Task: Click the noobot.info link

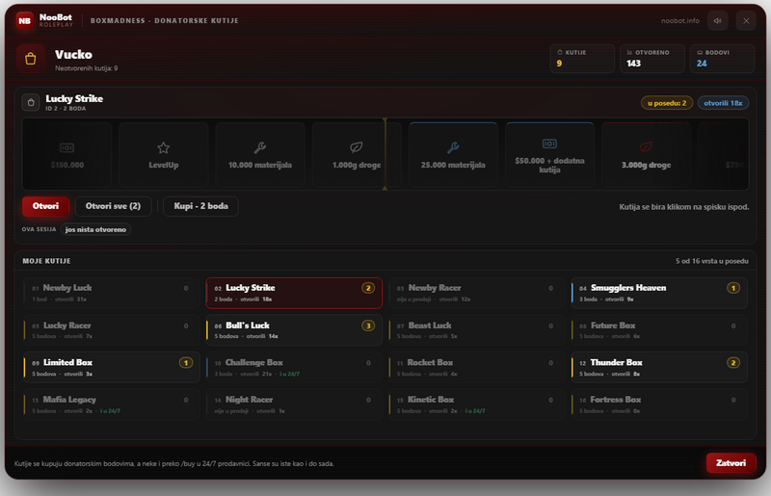Action: (680, 20)
